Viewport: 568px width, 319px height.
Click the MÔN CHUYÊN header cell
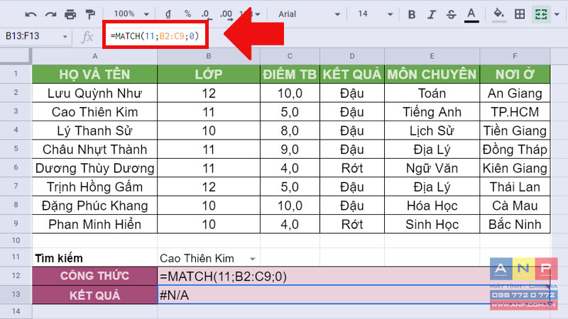tap(432, 74)
